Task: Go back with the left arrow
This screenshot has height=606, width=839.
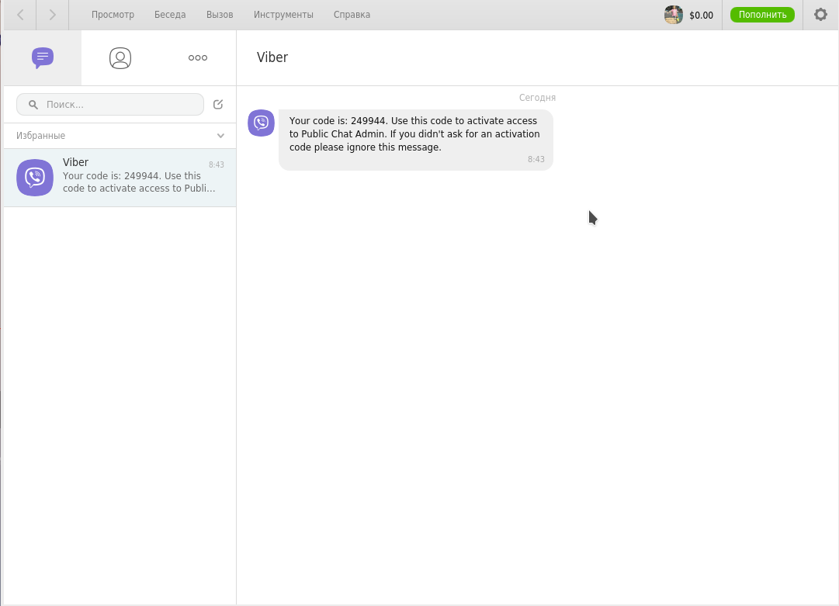Action: pos(20,15)
